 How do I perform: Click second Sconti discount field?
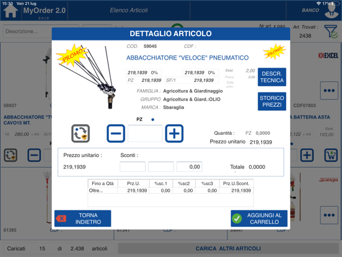pyautogui.click(x=161, y=167)
